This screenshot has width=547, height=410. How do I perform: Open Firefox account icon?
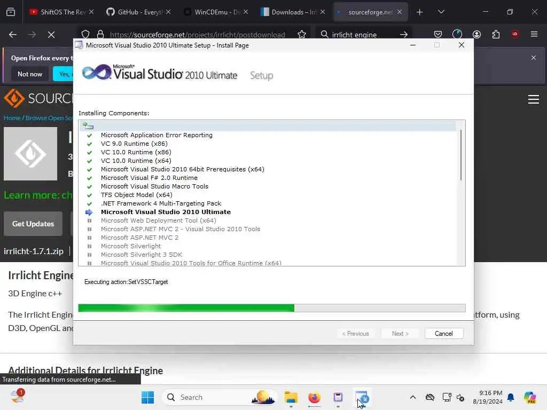[x=476, y=34]
